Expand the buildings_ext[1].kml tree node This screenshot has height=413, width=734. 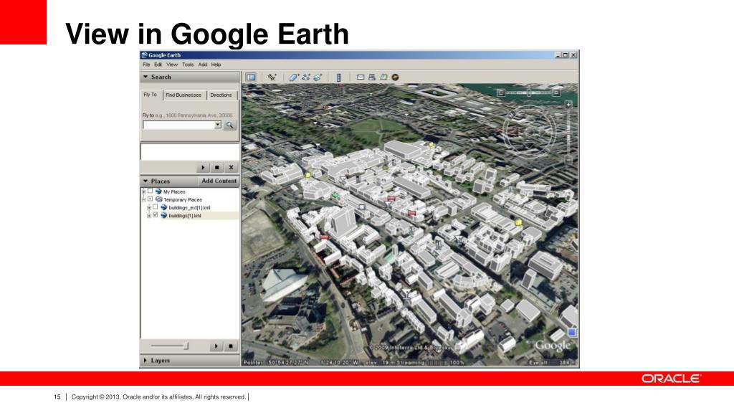pos(149,207)
